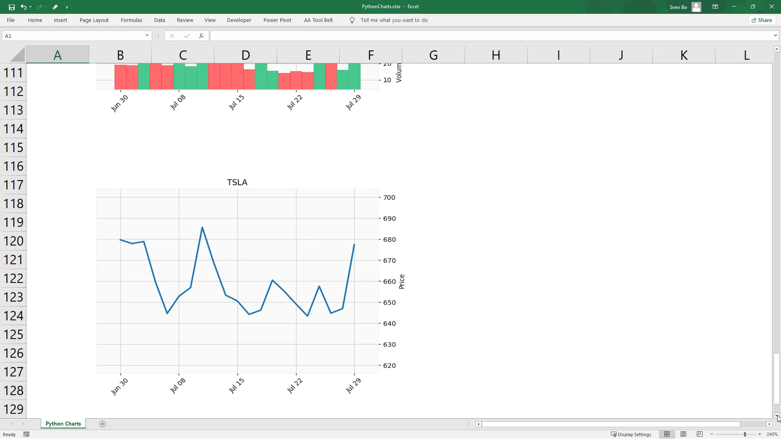Click the Save icon in quick access toolbar

coord(11,7)
